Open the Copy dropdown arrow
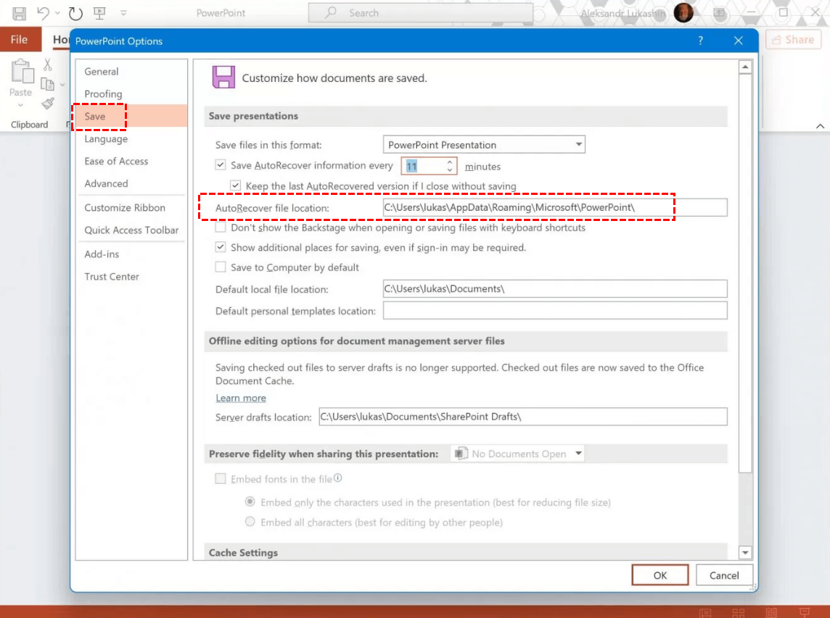The image size is (830, 618). (x=62, y=85)
